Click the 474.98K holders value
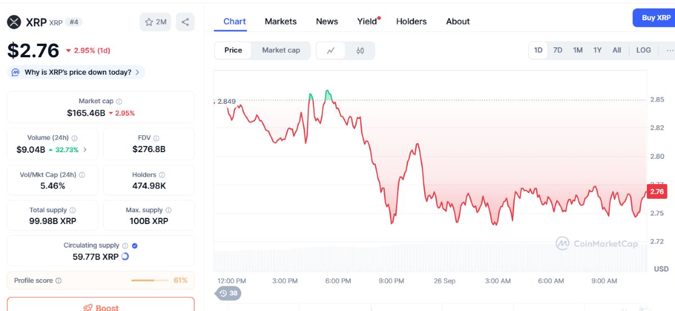Viewport: 675px width, 311px height. 149,186
